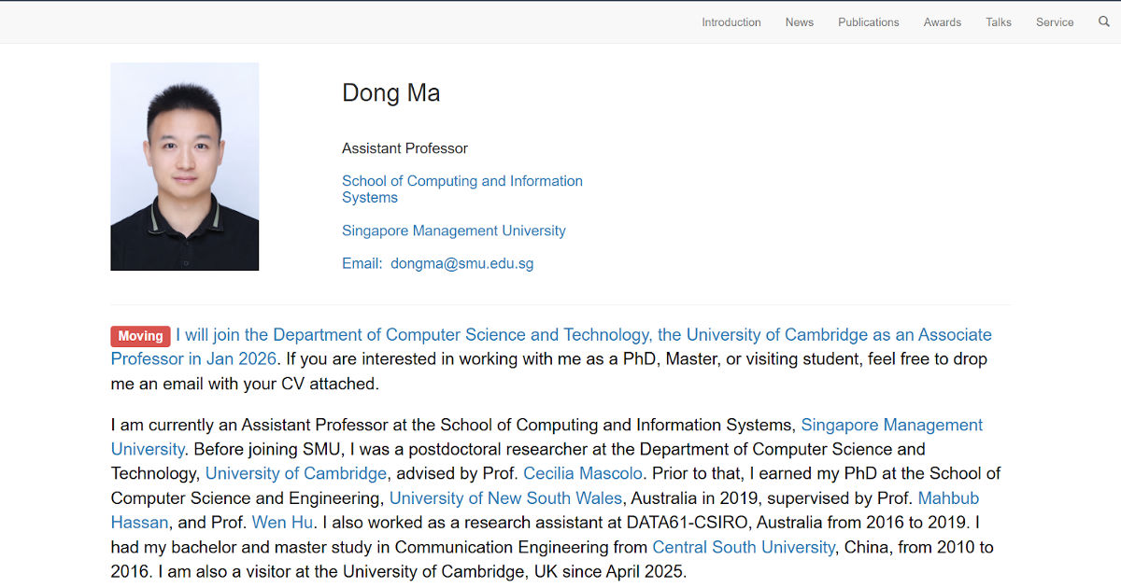Visit Mahbub Hassan's link
This screenshot has height=588, width=1121.
(545, 510)
